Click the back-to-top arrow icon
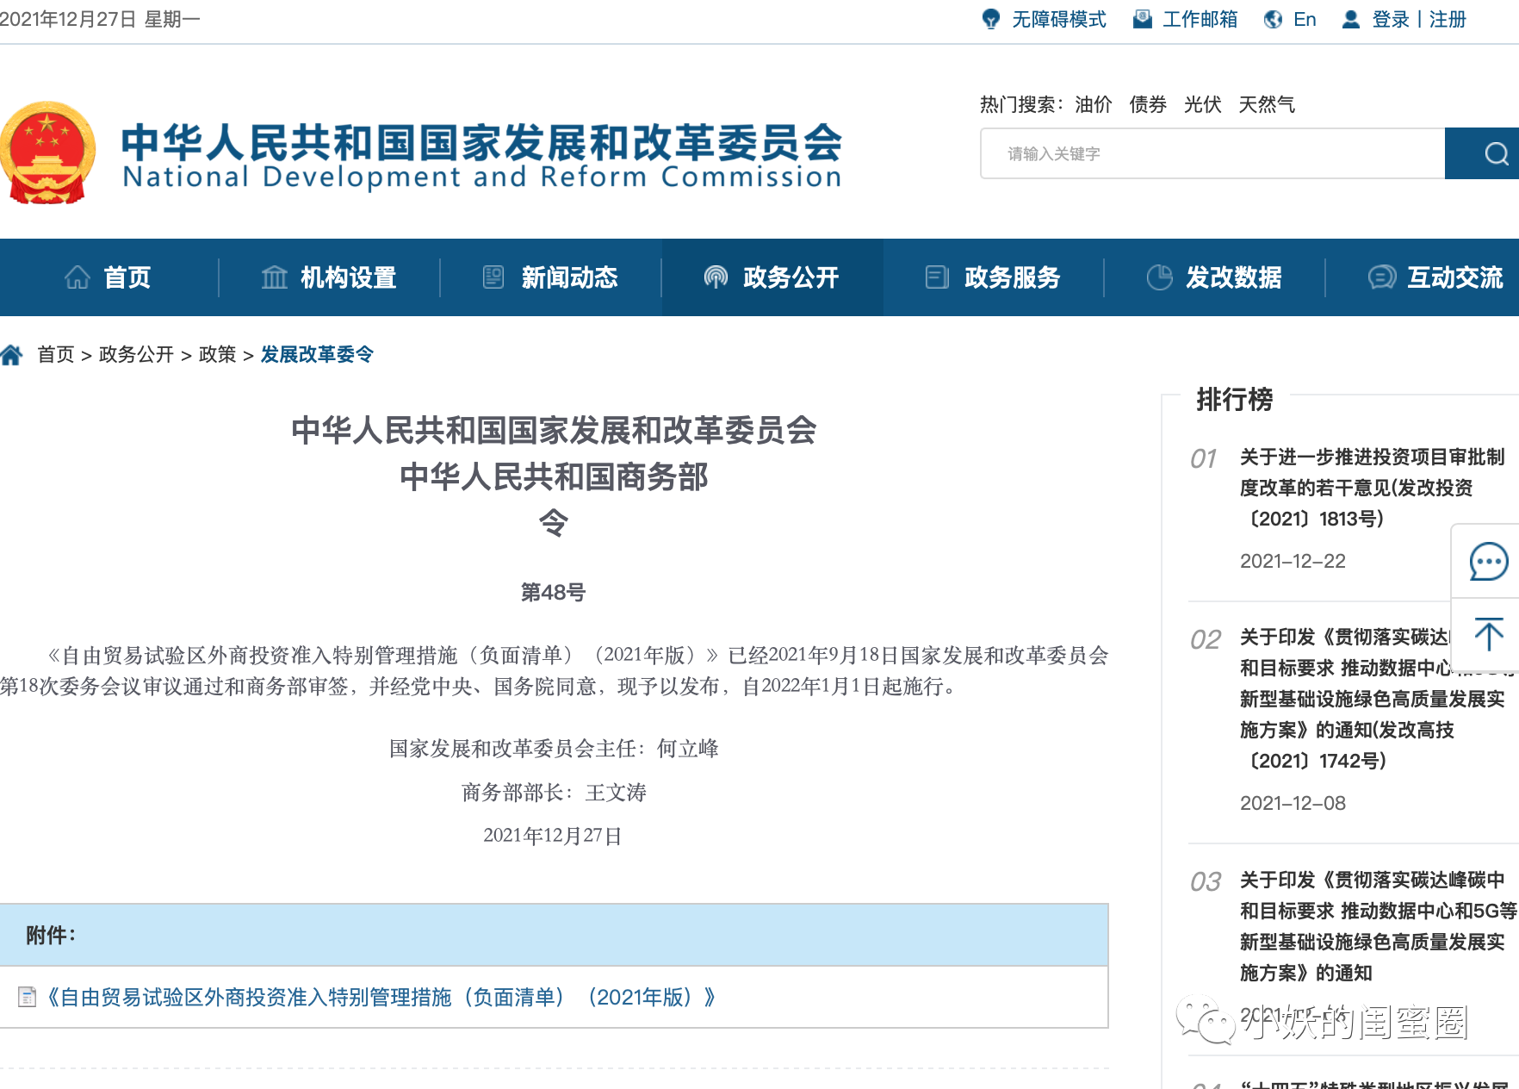The width and height of the screenshot is (1519, 1089). pyautogui.click(x=1488, y=635)
